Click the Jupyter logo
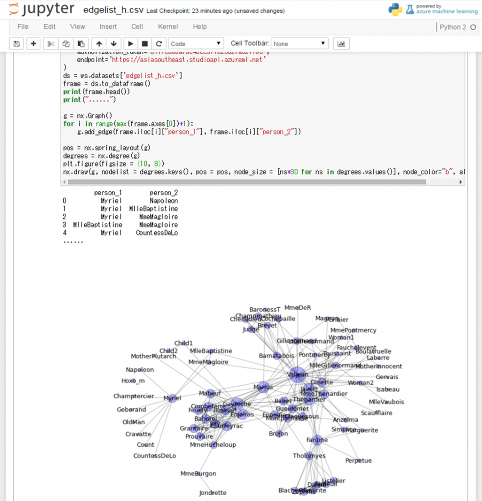The image size is (482, 501). [42, 9]
